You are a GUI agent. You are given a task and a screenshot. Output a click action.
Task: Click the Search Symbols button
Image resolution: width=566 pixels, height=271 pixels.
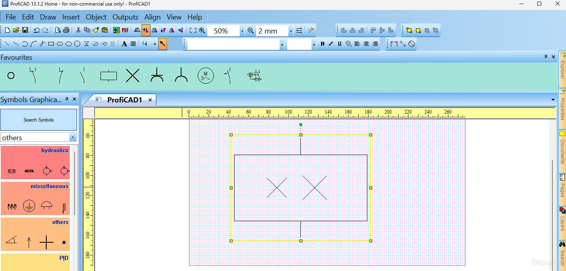coord(39,120)
